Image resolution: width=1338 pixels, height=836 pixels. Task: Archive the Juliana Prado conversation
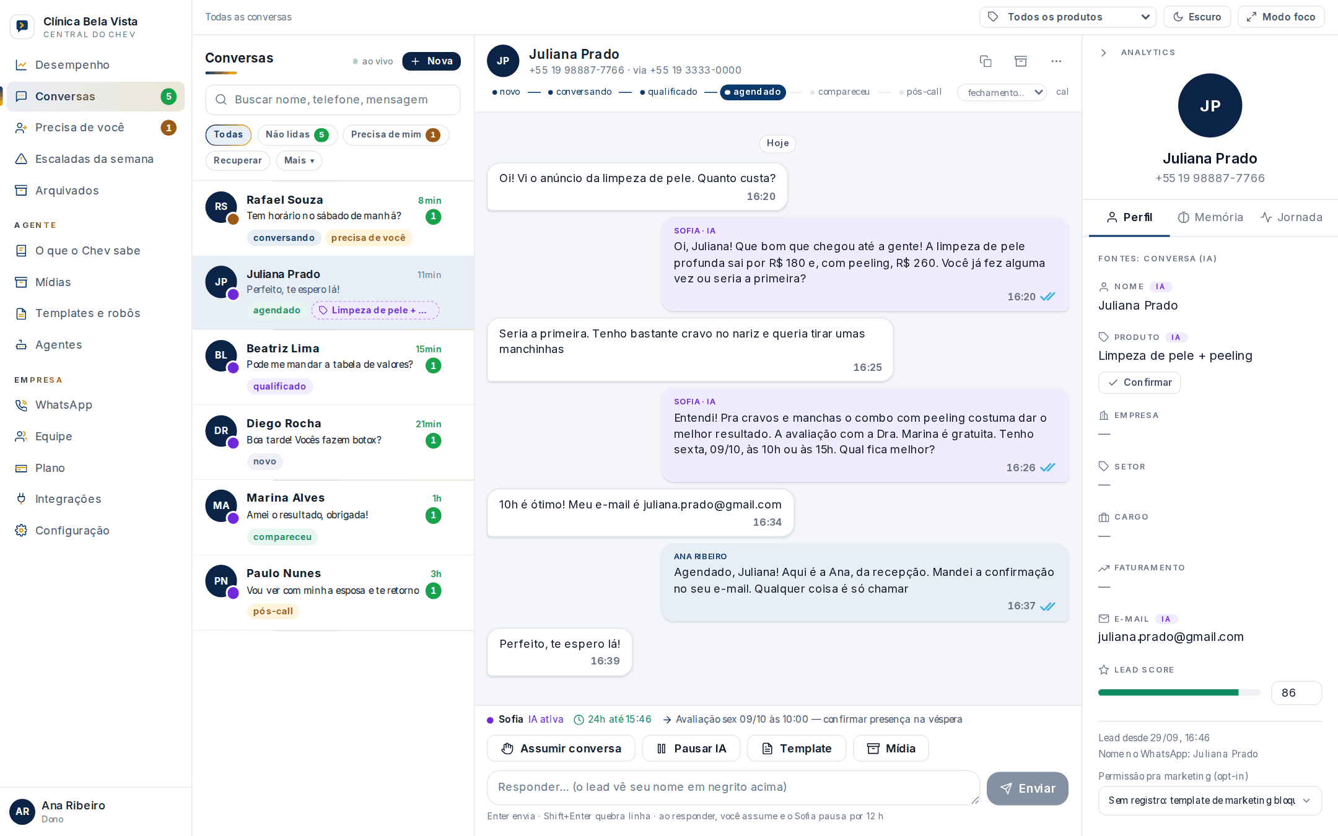point(1021,61)
